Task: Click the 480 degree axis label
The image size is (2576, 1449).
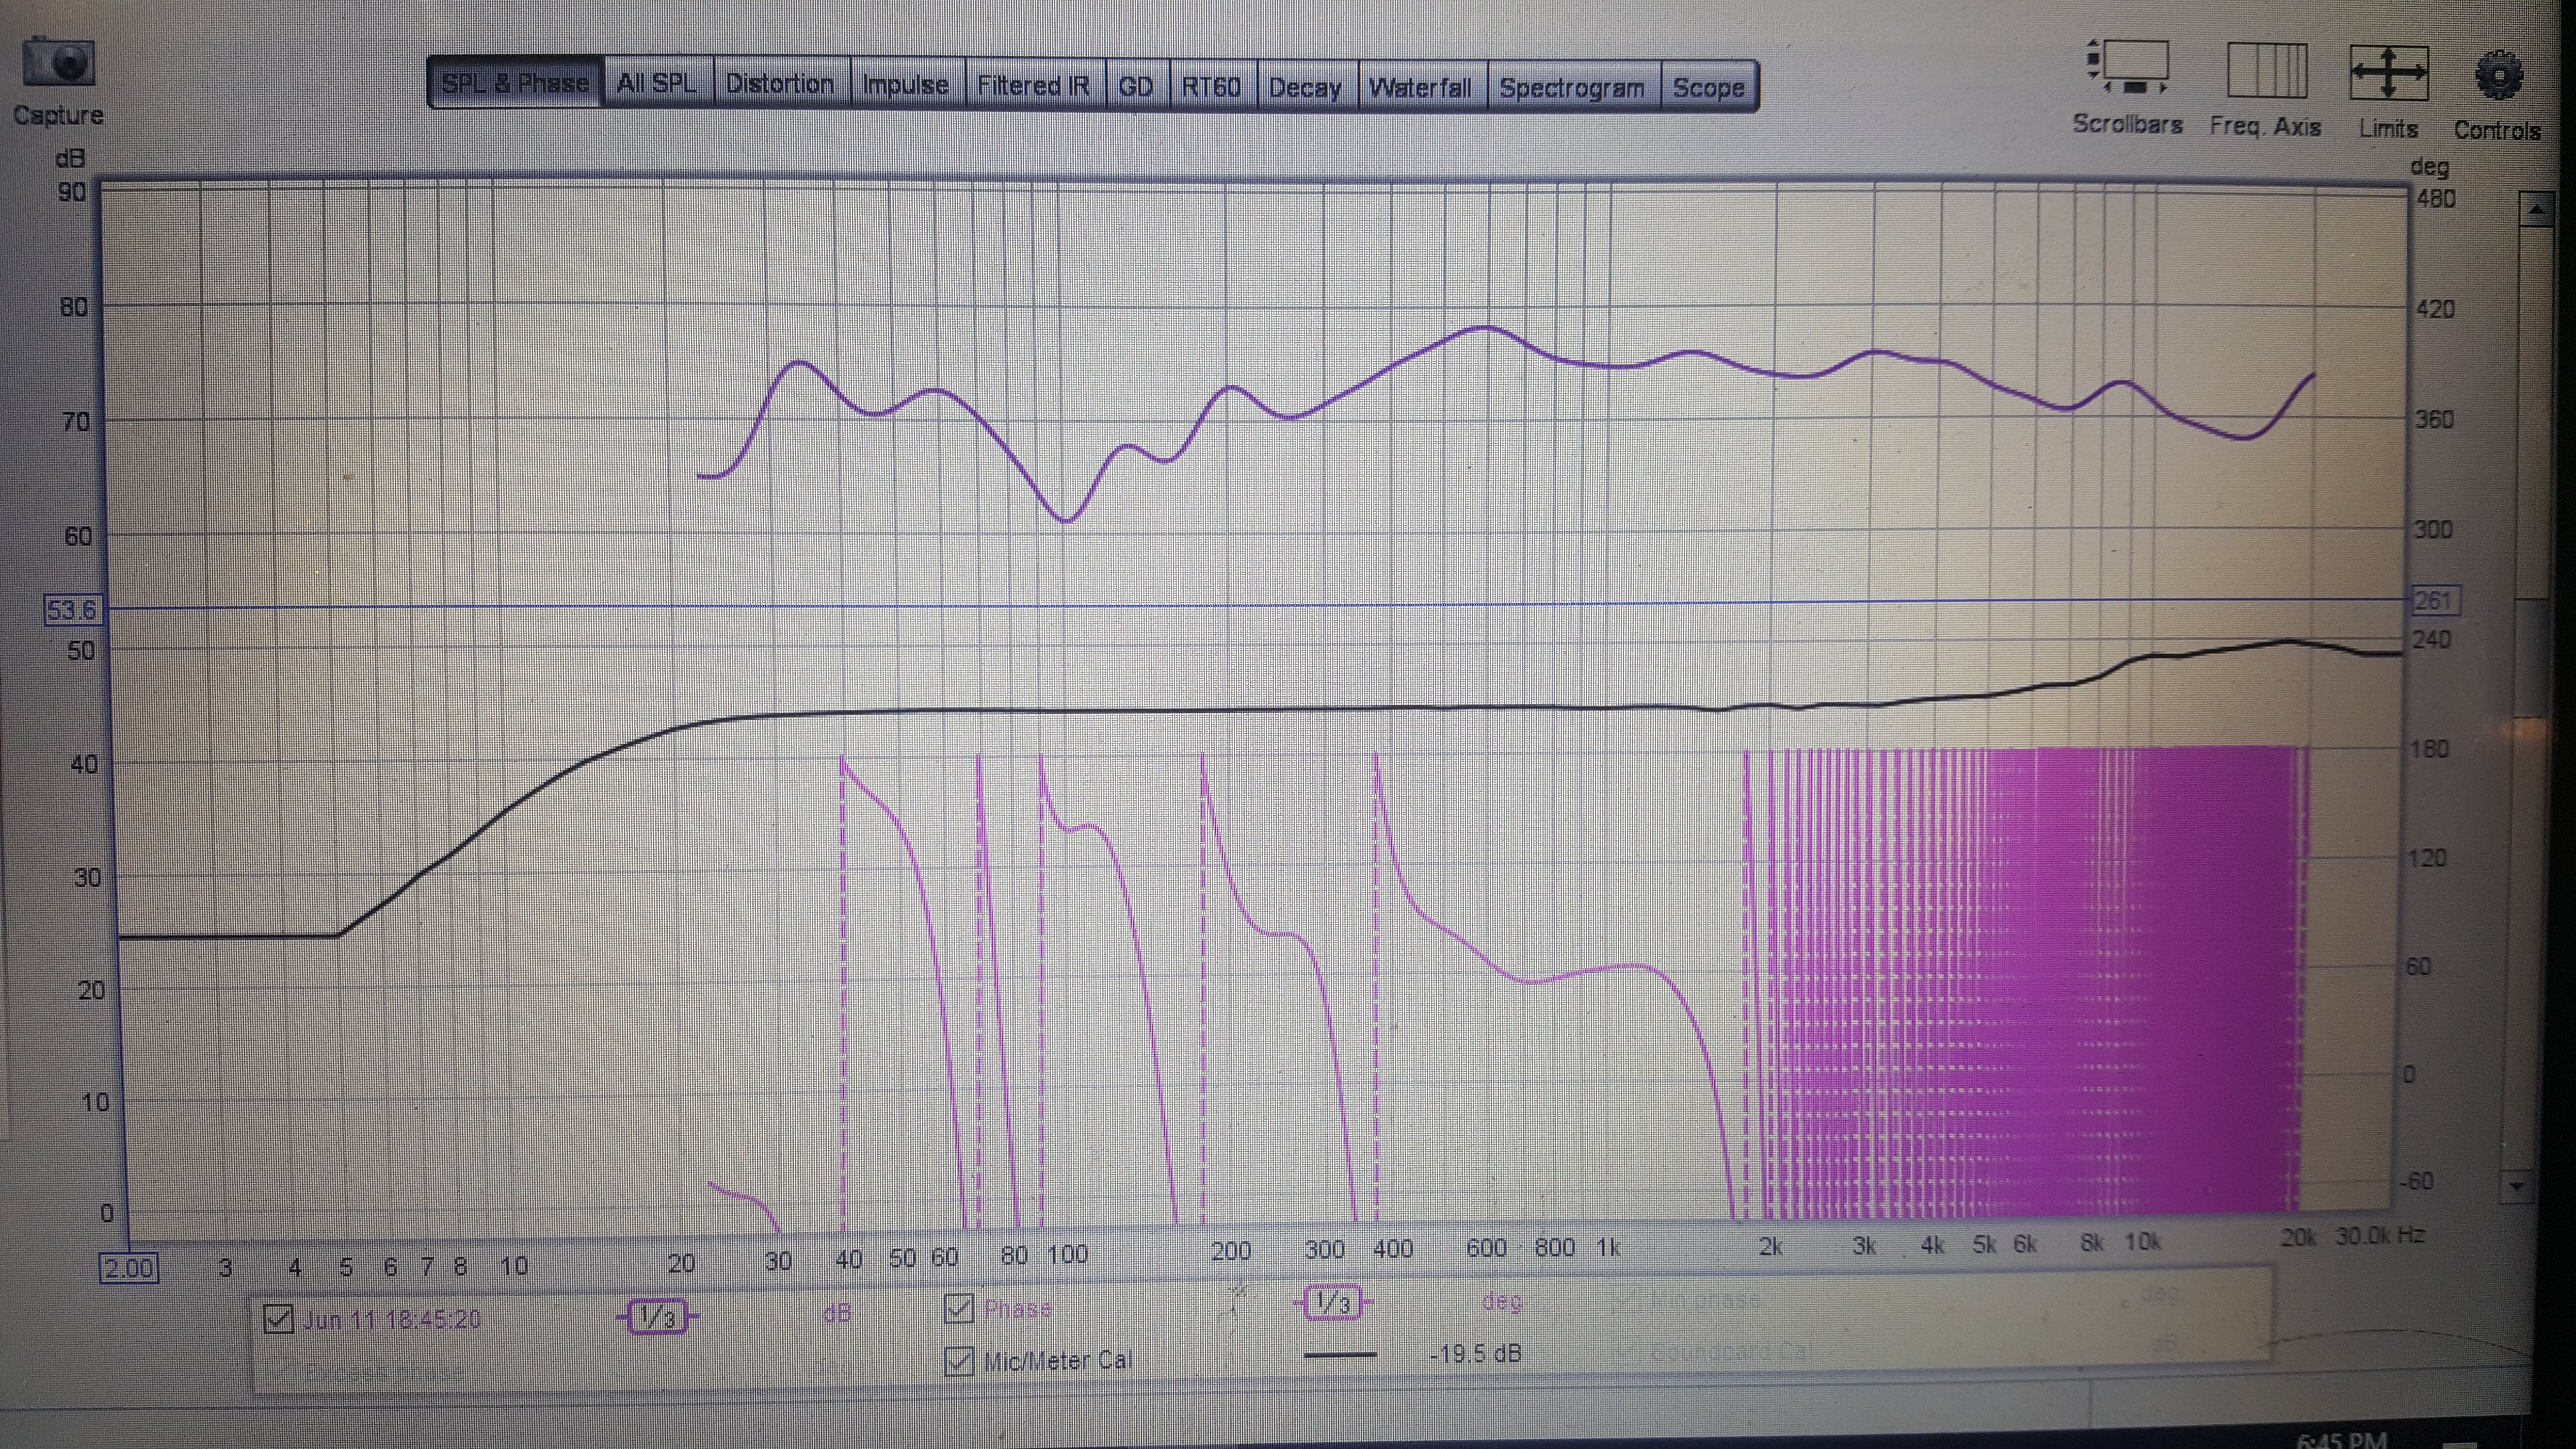Action: (2436, 198)
